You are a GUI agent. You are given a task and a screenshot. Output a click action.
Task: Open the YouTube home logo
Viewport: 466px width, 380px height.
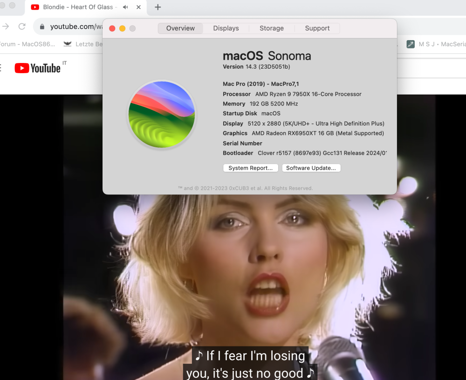37,68
